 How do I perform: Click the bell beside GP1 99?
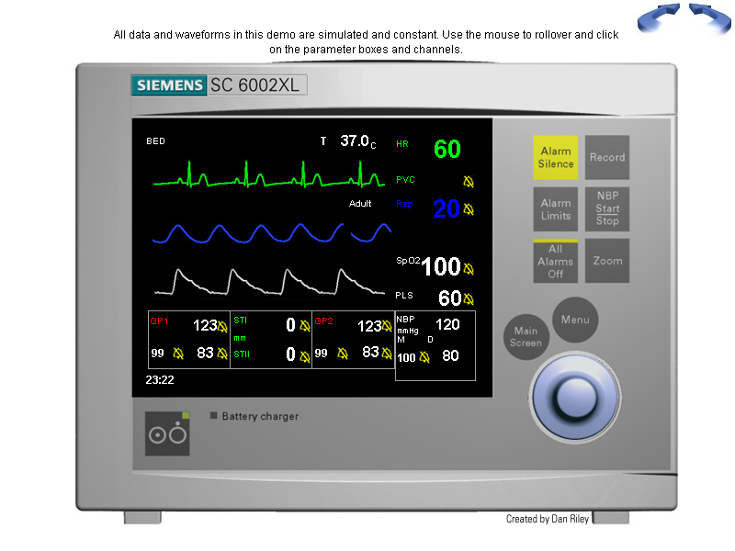point(178,354)
